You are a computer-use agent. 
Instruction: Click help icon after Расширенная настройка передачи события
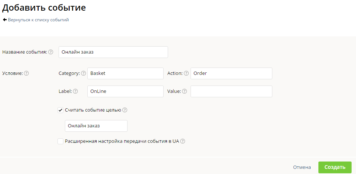click(x=182, y=141)
